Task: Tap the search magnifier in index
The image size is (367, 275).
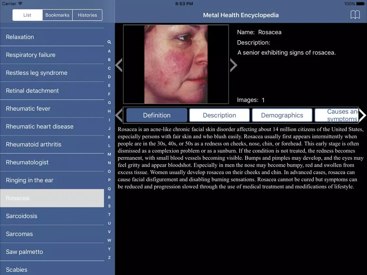Action: tap(109, 42)
